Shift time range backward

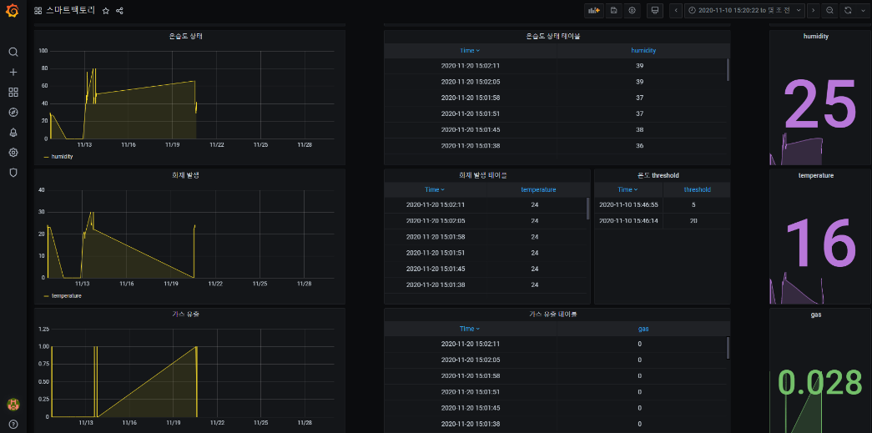pos(676,11)
